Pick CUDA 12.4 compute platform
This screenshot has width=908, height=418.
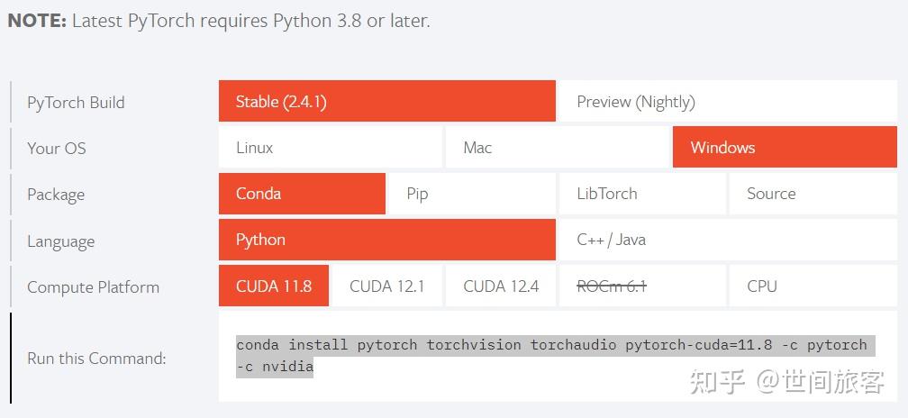tap(501, 286)
